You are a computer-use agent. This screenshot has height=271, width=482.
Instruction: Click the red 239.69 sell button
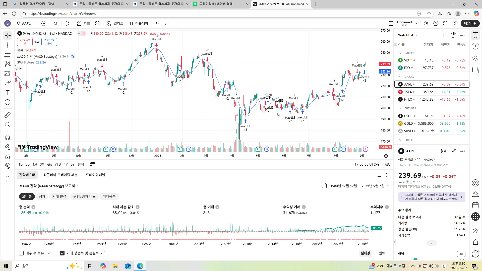[x=25, y=42]
